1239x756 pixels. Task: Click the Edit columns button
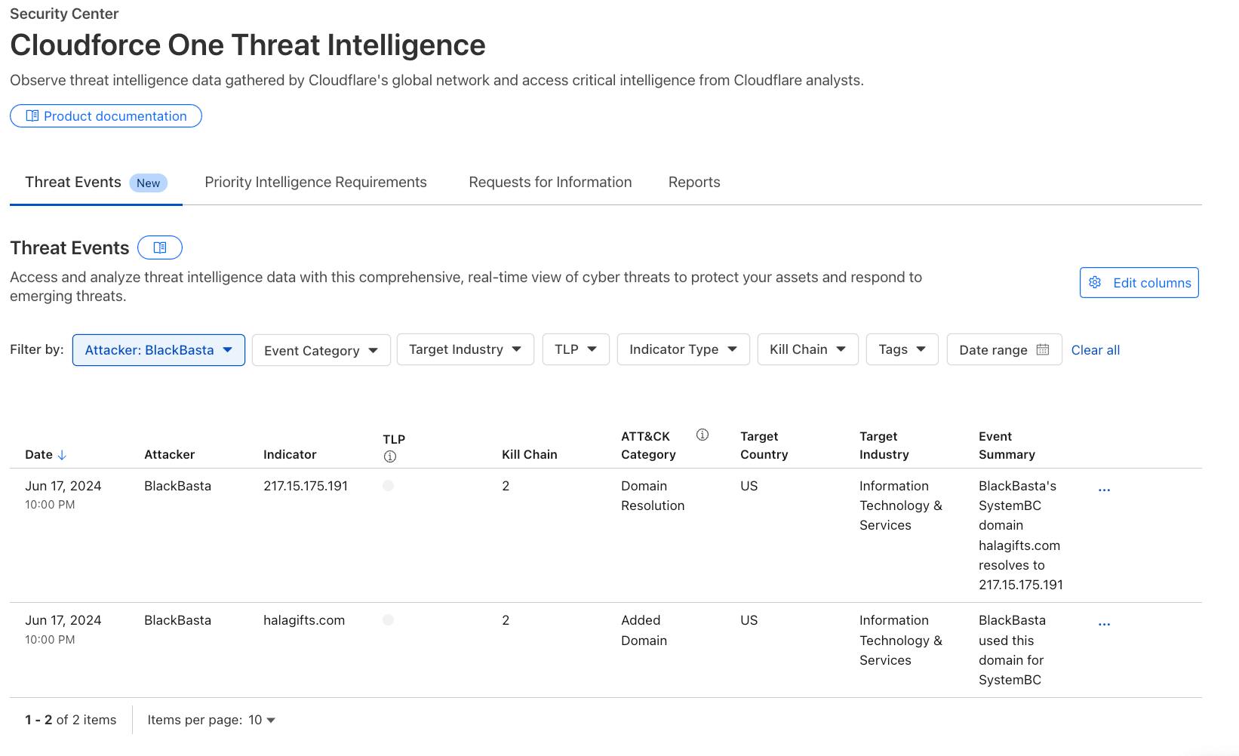[x=1139, y=283]
